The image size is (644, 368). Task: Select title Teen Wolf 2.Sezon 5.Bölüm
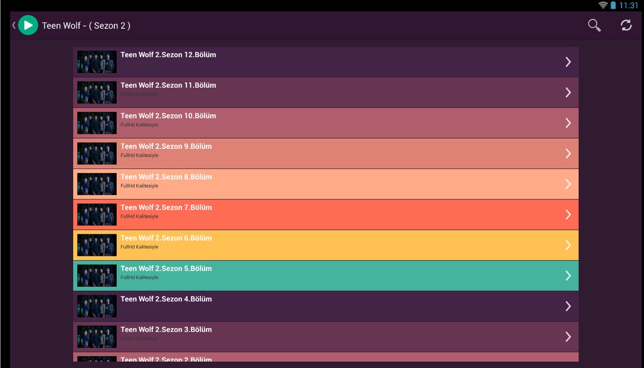(x=166, y=269)
